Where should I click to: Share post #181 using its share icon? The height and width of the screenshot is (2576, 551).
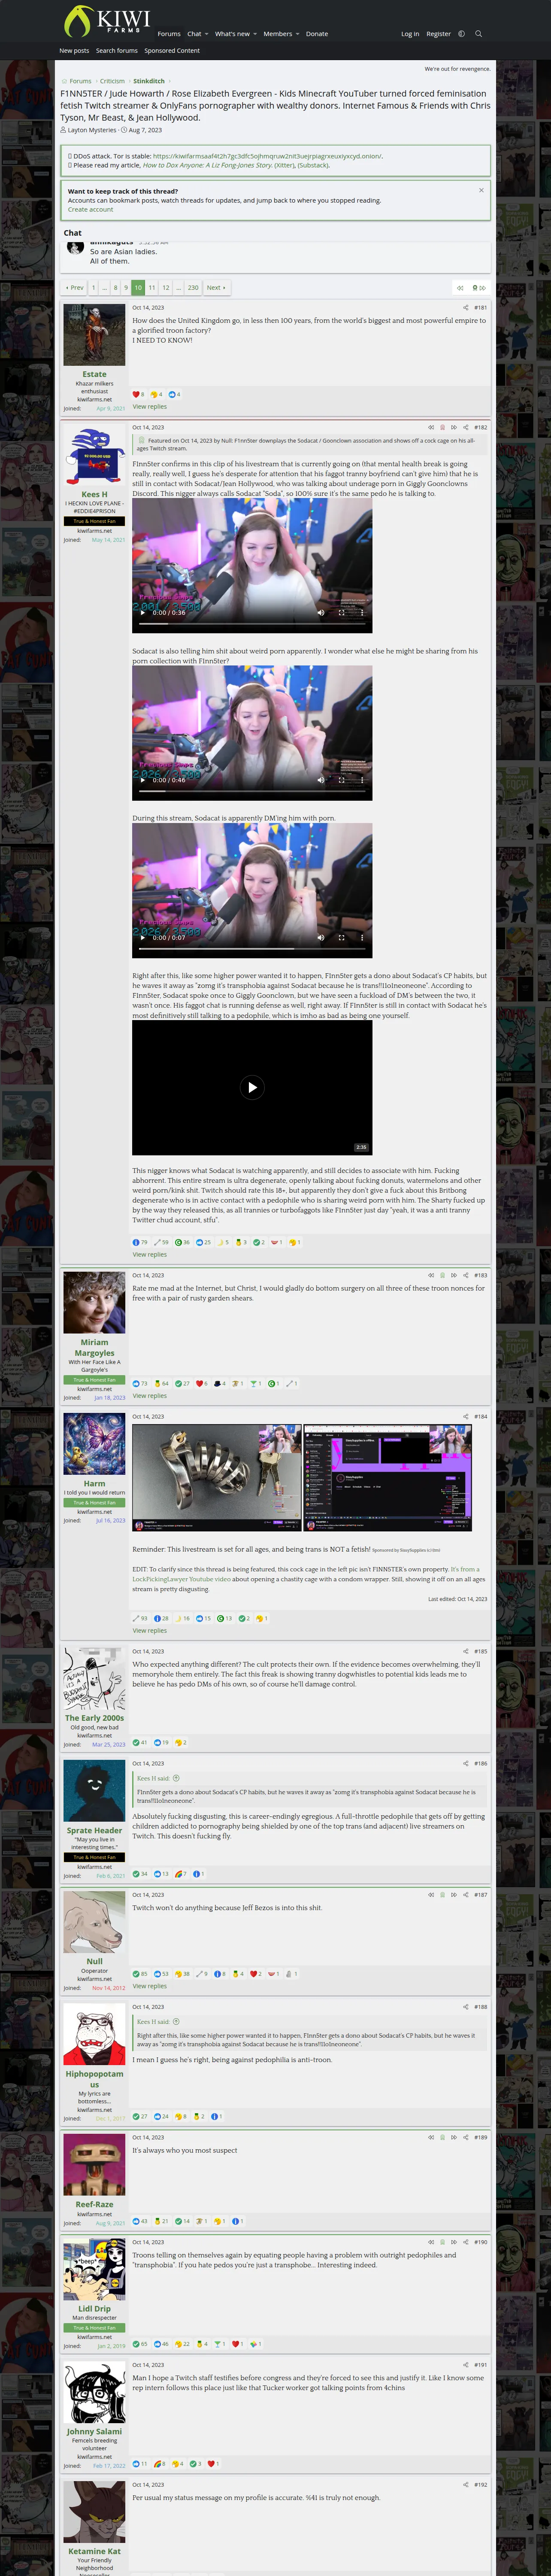tap(465, 308)
